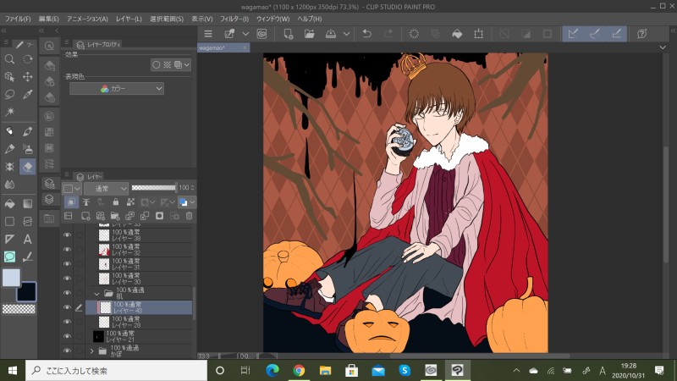Select the Eraser tool
The width and height of the screenshot is (677, 381).
[27, 167]
